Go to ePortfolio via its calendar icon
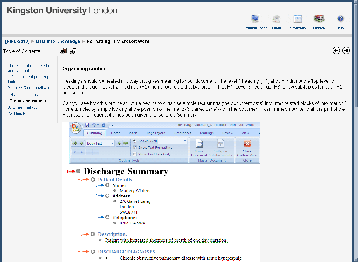 coord(297,19)
